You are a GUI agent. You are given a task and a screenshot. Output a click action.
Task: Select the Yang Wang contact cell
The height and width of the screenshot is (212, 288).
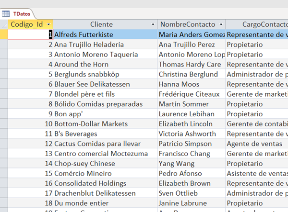pyautogui.click(x=191, y=164)
